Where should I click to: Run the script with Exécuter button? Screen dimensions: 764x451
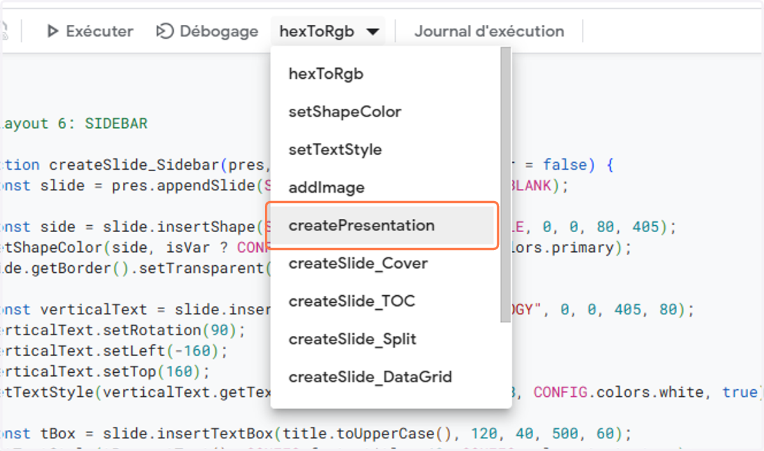point(90,31)
